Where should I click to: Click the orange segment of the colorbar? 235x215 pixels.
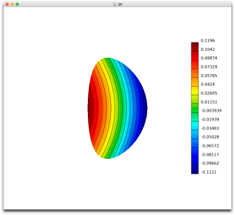pyautogui.click(x=195, y=82)
